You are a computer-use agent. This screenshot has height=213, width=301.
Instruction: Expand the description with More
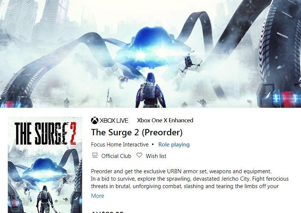coord(97,196)
